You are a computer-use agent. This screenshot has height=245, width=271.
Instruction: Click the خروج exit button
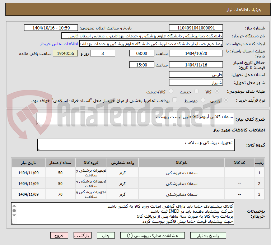point(59,236)
